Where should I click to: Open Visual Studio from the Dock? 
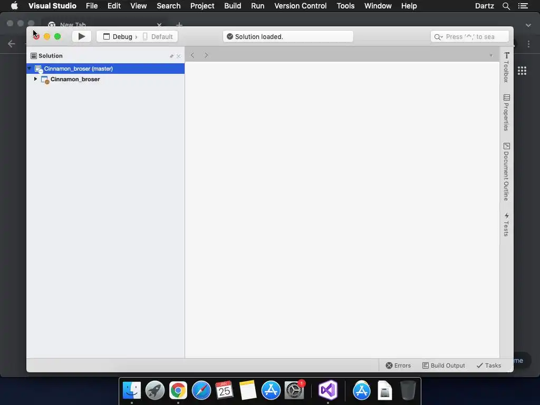tap(328, 391)
